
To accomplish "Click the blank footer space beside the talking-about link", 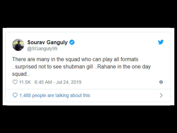I will [x=124, y=95].
